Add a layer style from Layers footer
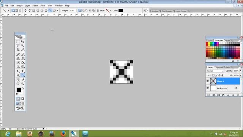Viewport: 243px width, 137px height. [214, 95]
